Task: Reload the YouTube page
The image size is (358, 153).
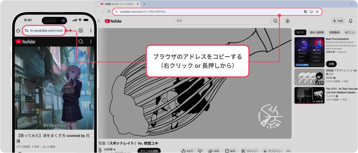Action: point(109,12)
